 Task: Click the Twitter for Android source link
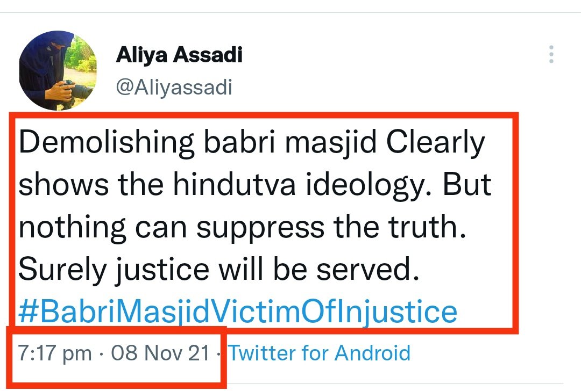click(x=319, y=353)
